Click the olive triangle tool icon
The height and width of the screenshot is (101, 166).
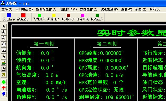4,75
